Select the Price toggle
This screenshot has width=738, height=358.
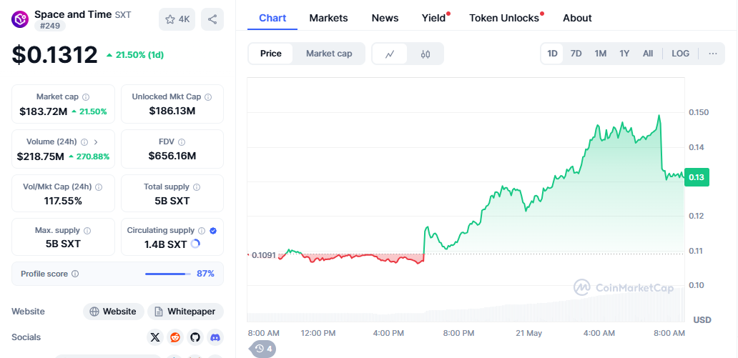(x=271, y=54)
